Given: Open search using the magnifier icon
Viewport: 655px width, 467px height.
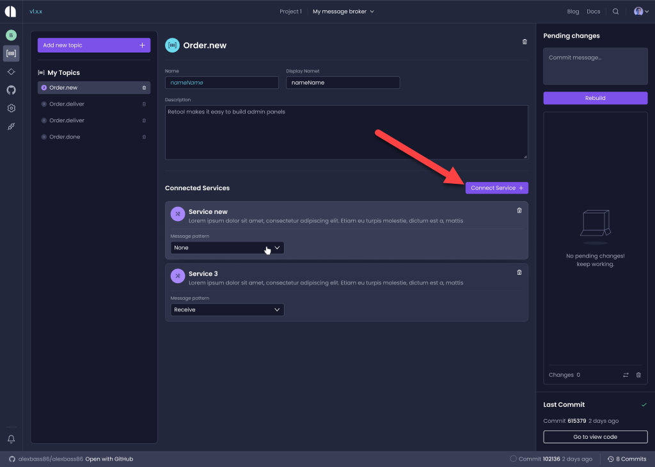Looking at the screenshot, I should (615, 11).
